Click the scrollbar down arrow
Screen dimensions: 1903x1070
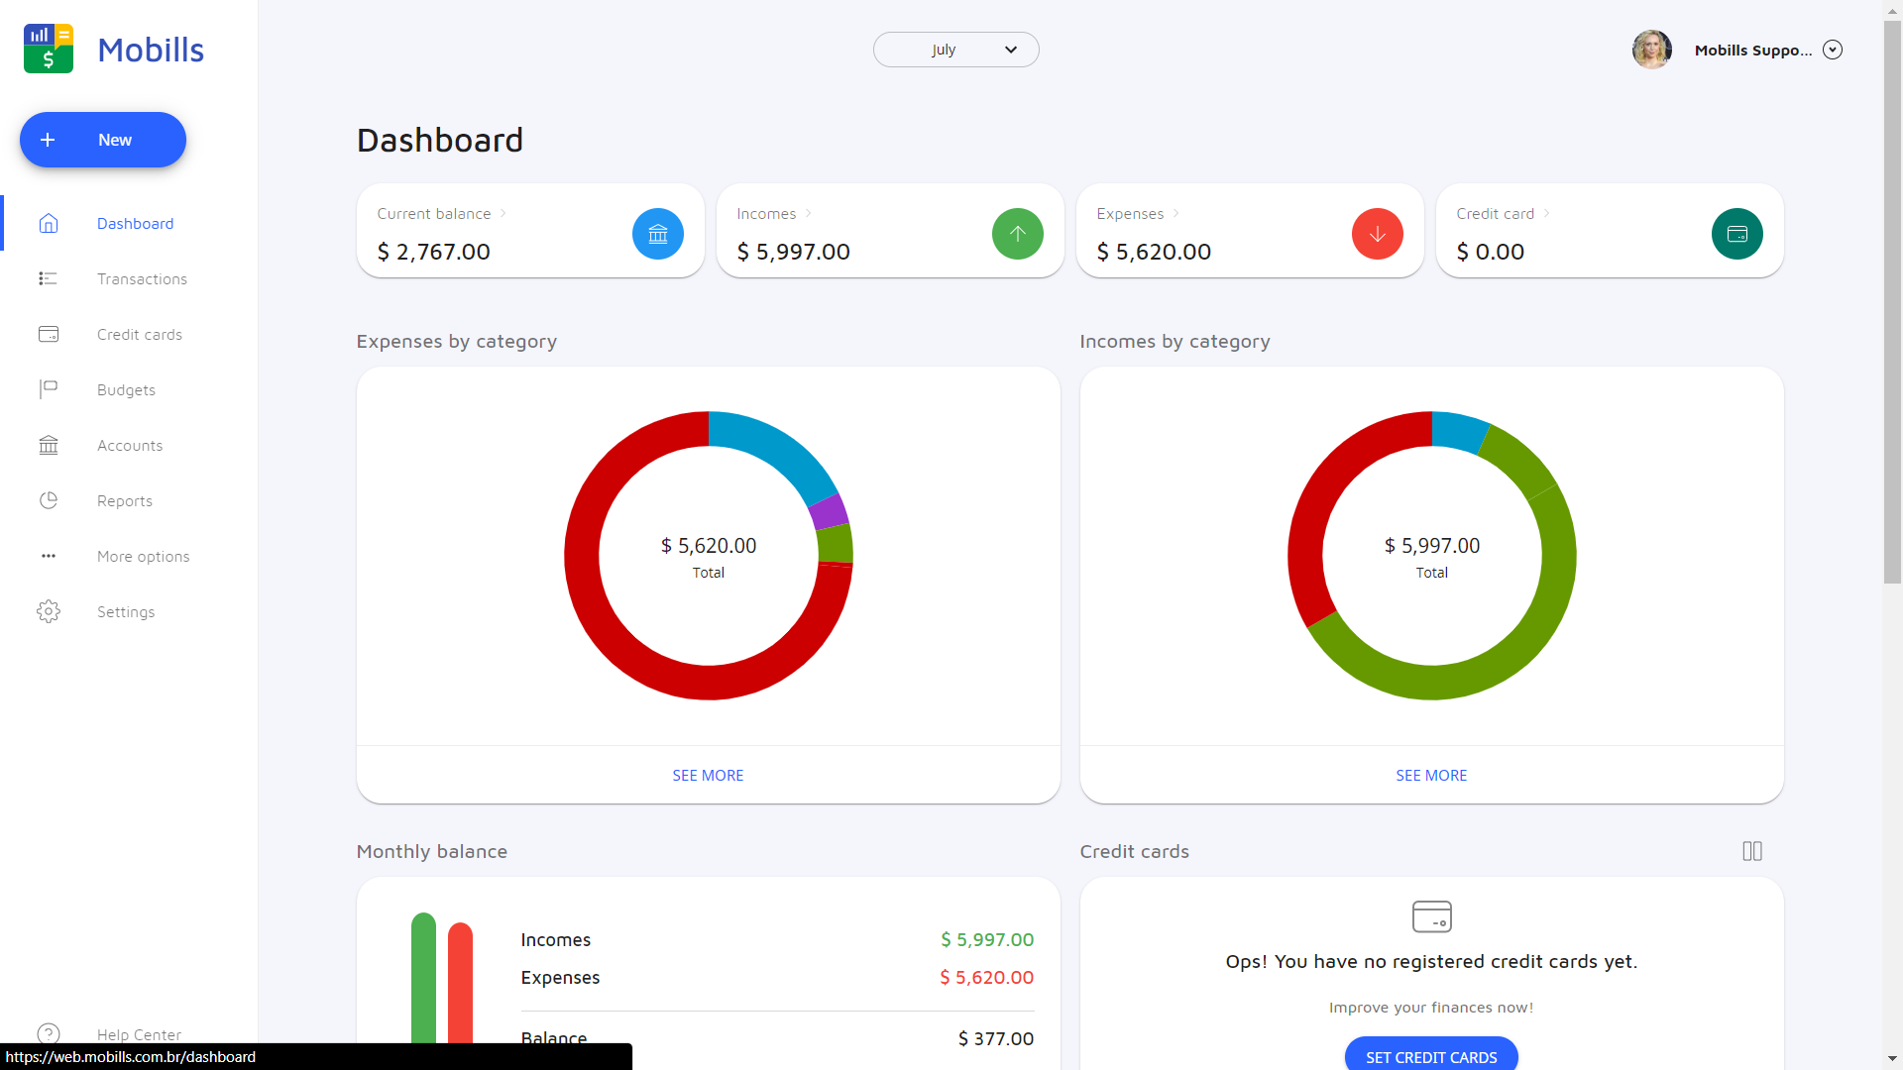coord(1892,1059)
